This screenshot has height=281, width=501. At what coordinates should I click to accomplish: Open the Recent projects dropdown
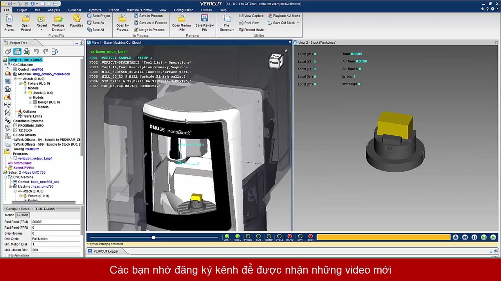pos(41,30)
